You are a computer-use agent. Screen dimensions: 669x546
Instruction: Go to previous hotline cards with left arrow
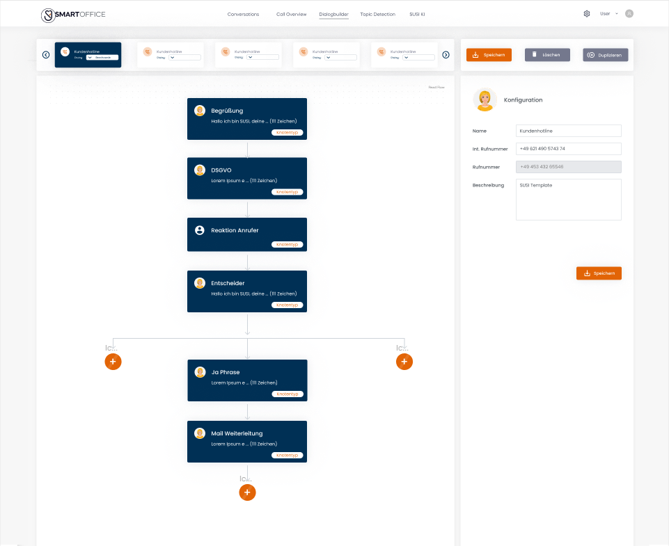(x=46, y=55)
